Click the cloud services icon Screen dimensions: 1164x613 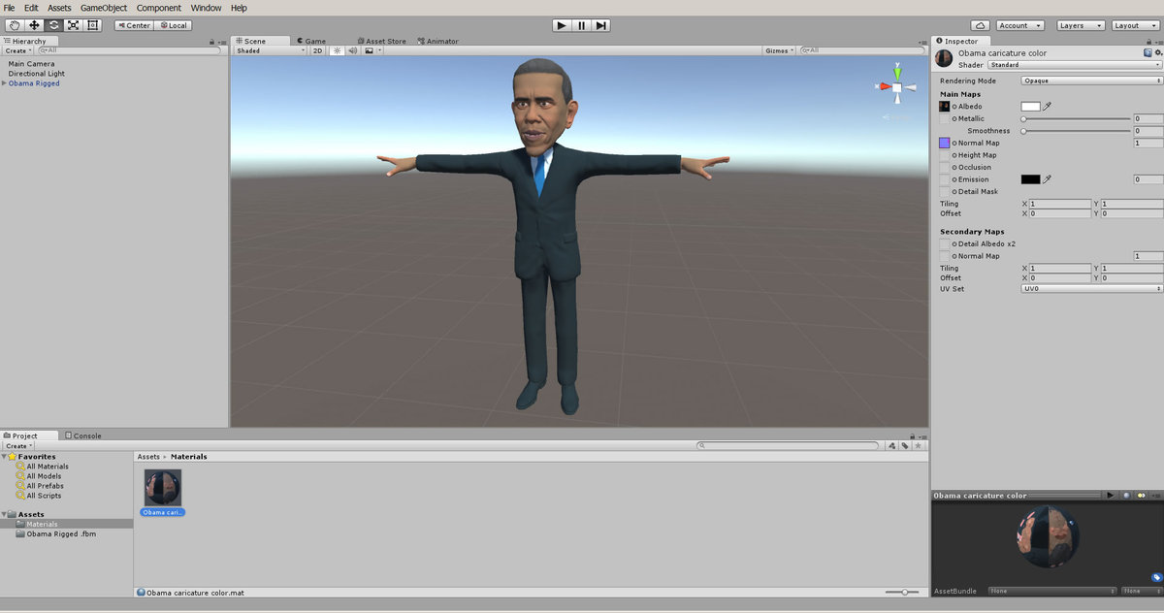click(x=980, y=25)
